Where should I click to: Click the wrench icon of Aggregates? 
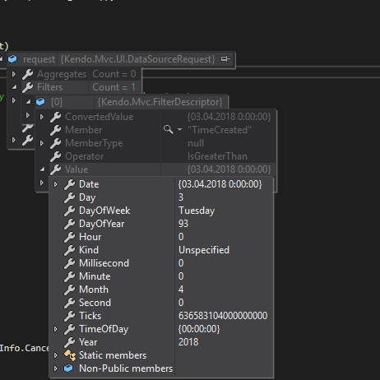pyautogui.click(x=28, y=74)
